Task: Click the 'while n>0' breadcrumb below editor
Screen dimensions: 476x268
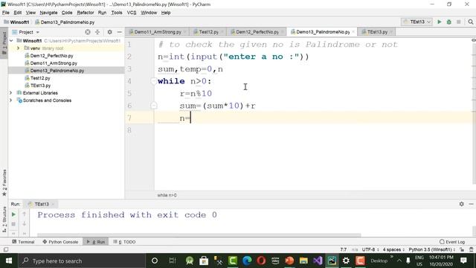Action: coord(167,195)
